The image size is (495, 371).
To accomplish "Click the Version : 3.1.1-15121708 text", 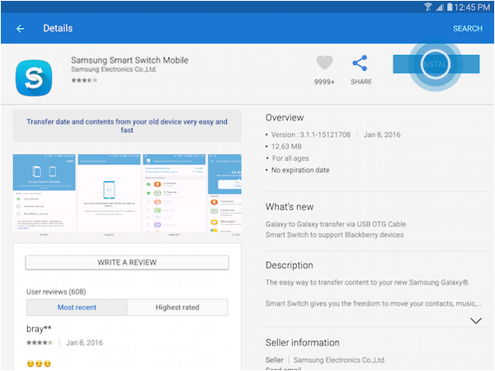I will point(311,134).
